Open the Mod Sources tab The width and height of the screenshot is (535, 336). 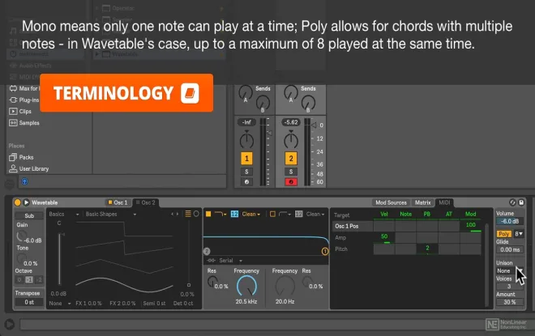click(391, 202)
